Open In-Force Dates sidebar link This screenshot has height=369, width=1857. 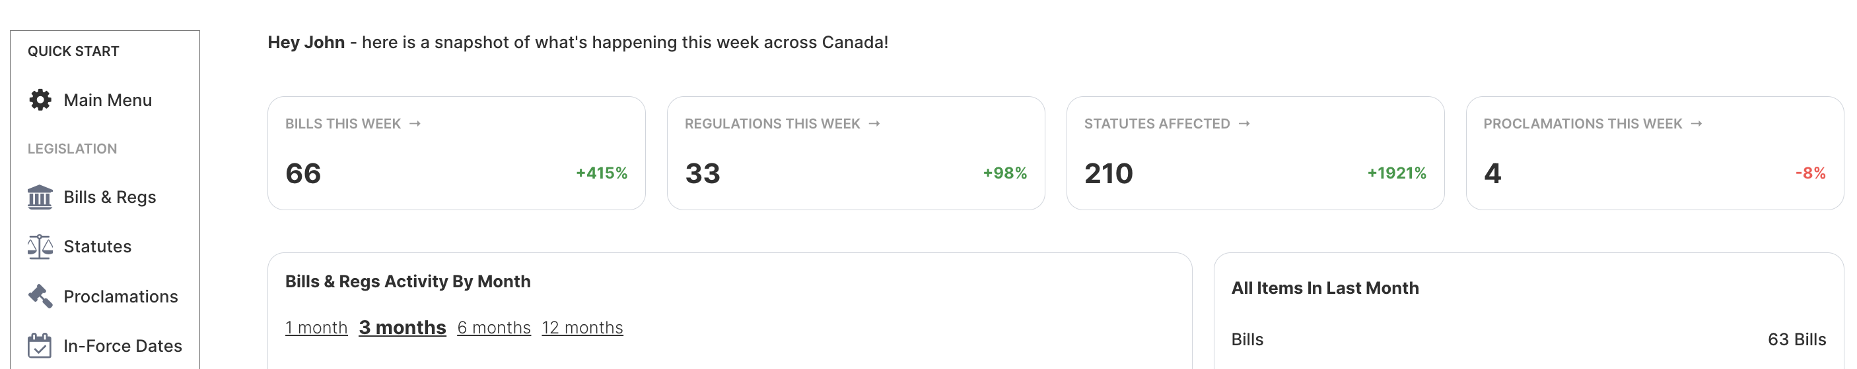pos(123,346)
